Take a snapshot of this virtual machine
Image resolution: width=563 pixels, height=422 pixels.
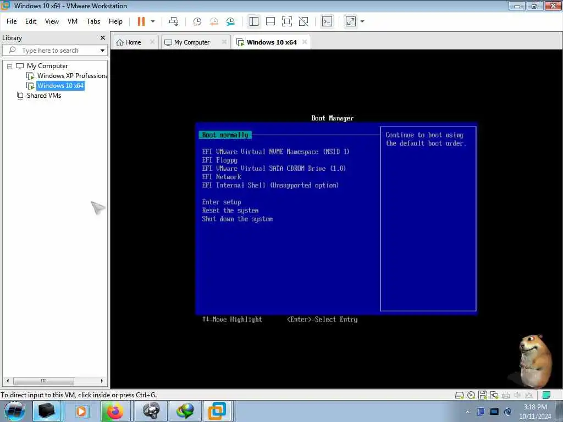(x=197, y=21)
